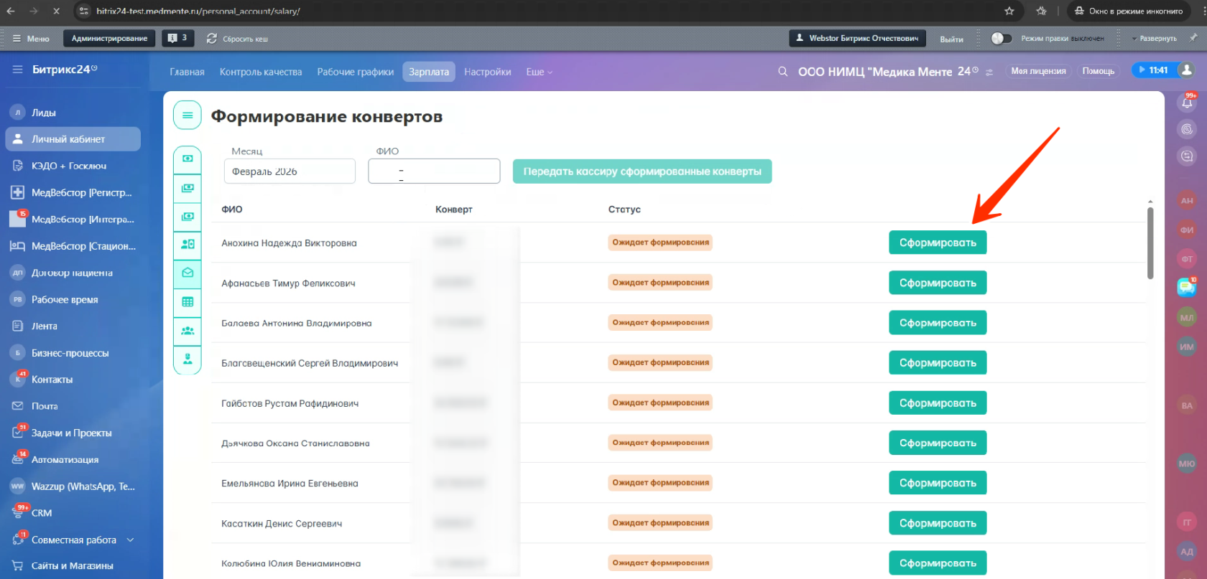Toggle the edit mode switch (Режим правки)
Viewport: 1207px width, 579px height.
point(1001,39)
